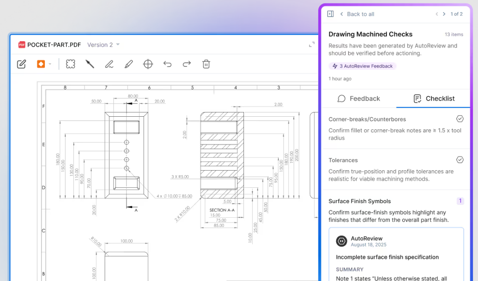Switch to the Checklist tab

[434, 98]
